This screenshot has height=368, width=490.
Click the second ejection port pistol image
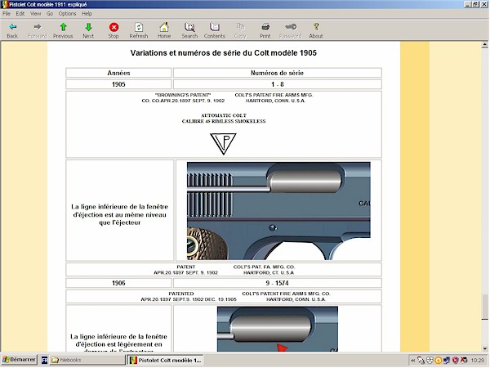click(x=278, y=329)
